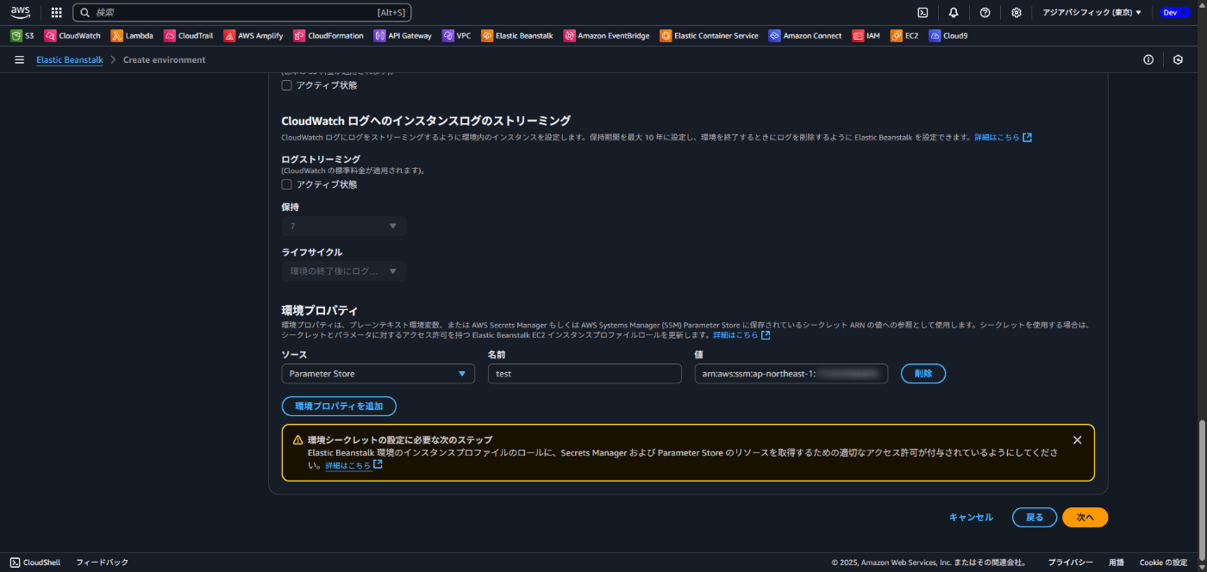1207x572 pixels.
Task: Open the AWS home logo
Action: 21,12
